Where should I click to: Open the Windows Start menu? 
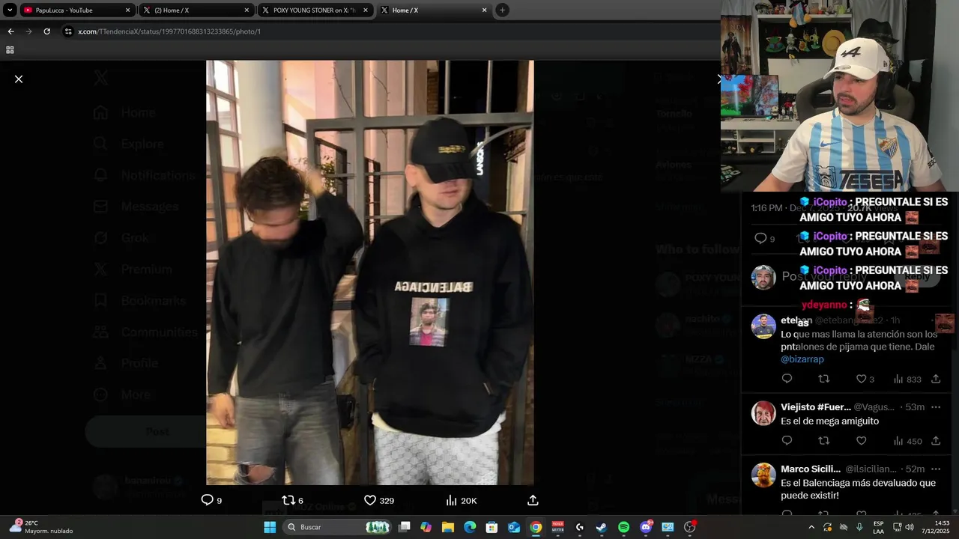pos(270,527)
